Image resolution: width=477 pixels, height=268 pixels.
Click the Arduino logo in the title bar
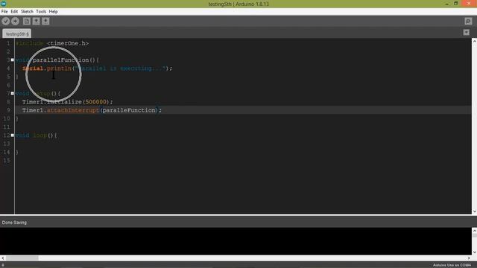pyautogui.click(x=3, y=4)
